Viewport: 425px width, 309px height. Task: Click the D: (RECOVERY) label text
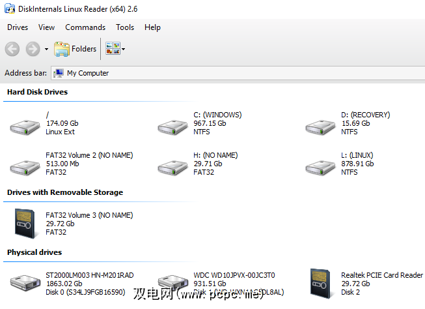[365, 115]
